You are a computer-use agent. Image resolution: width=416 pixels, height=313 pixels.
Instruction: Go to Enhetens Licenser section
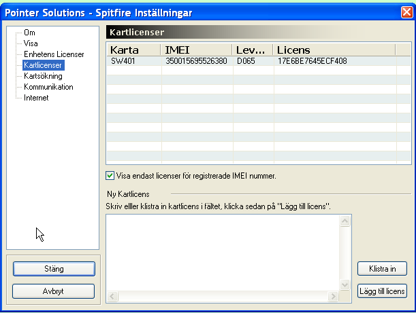click(x=54, y=54)
